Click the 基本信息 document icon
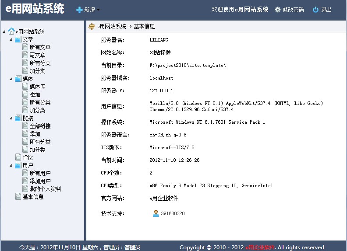Viewport: 347px width, 251px height. pyautogui.click(x=18, y=196)
